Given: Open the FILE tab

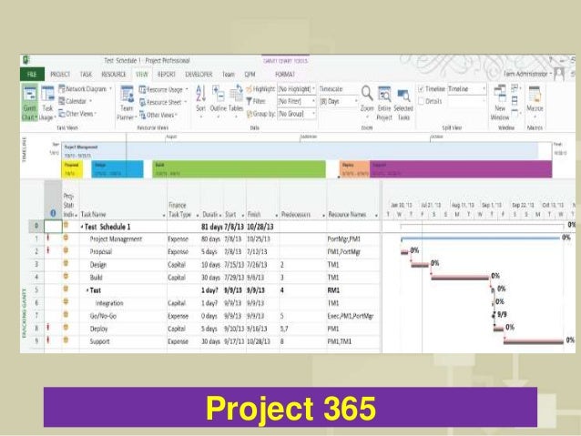Looking at the screenshot, I should click(x=32, y=74).
